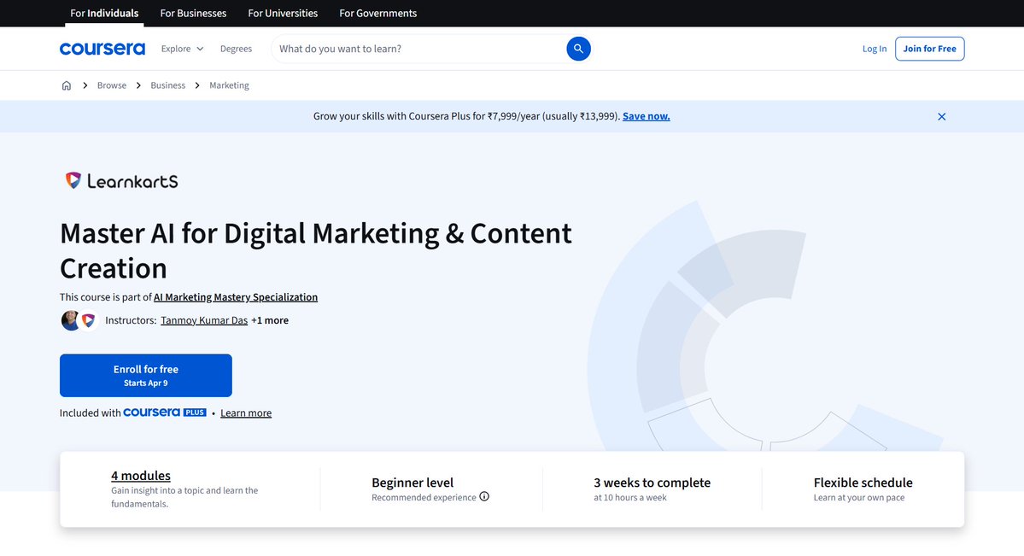Show the Recommended experience info icon
This screenshot has height=556, width=1024.
coord(484,496)
